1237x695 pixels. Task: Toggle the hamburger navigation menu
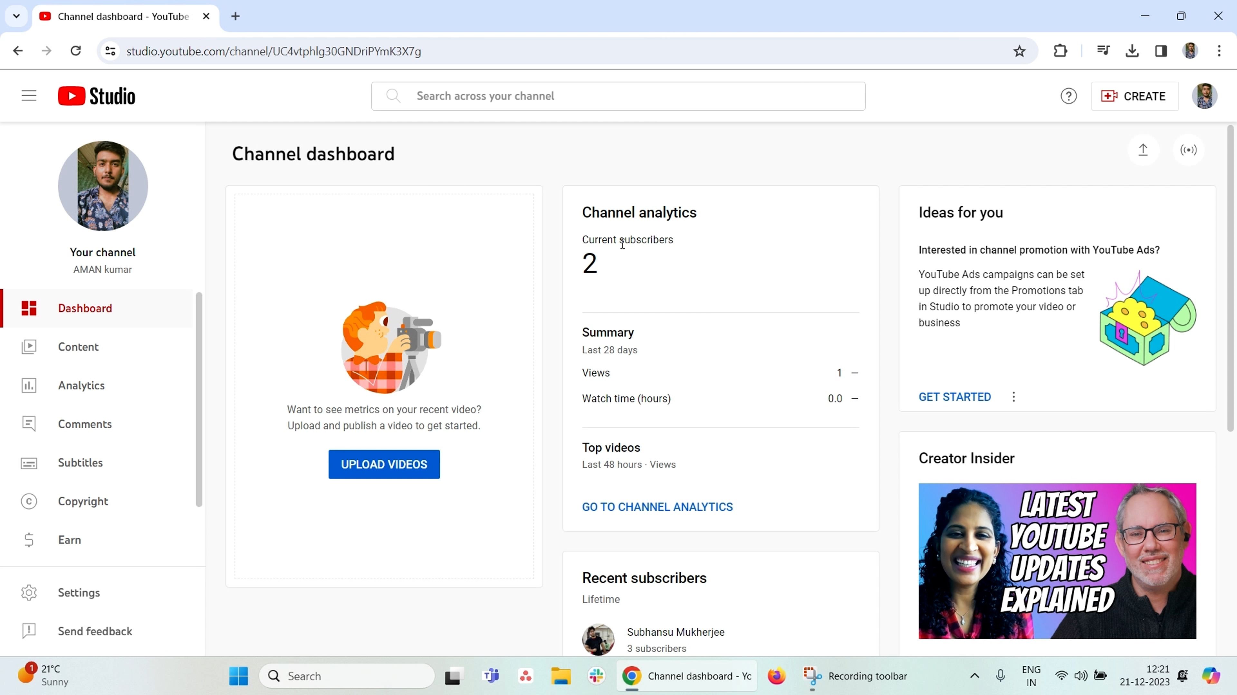(29, 96)
